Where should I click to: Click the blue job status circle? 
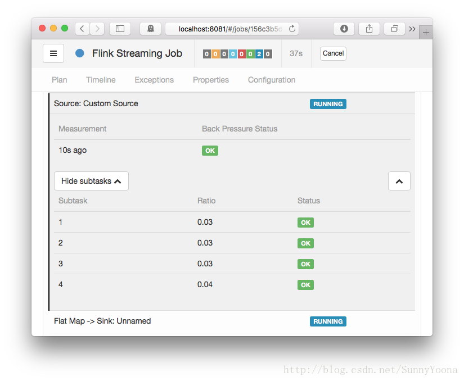(x=80, y=53)
